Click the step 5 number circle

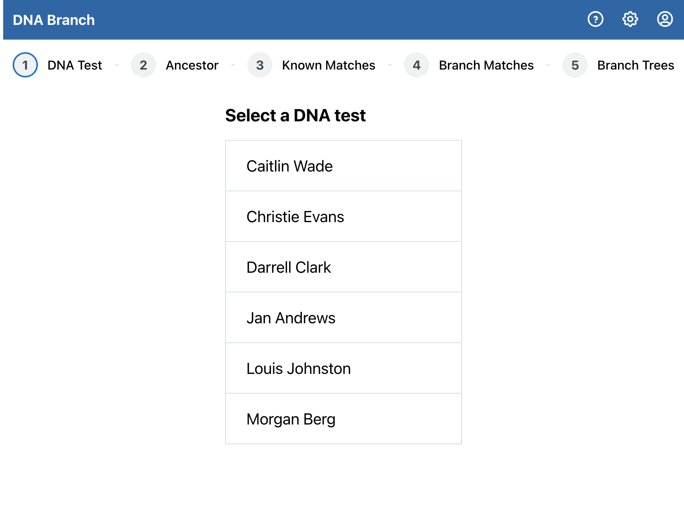pos(575,65)
